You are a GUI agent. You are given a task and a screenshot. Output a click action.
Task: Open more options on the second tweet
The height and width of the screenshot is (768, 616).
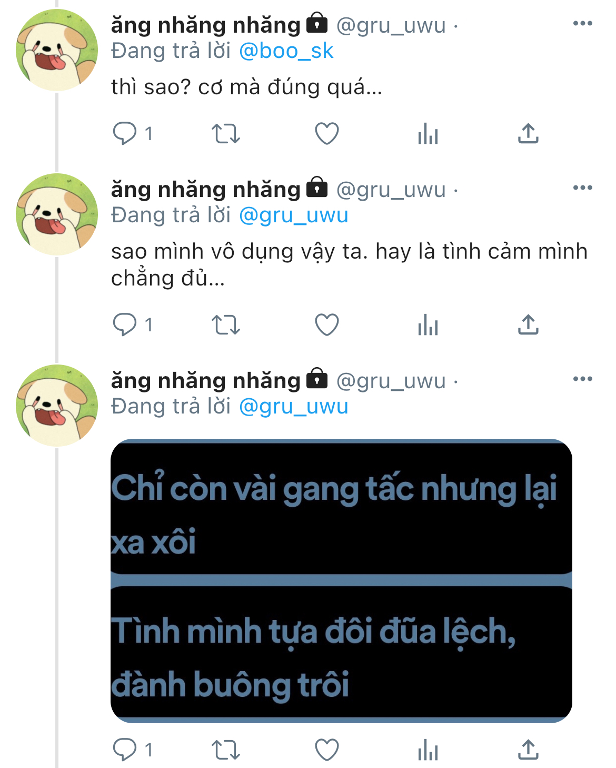click(x=583, y=188)
